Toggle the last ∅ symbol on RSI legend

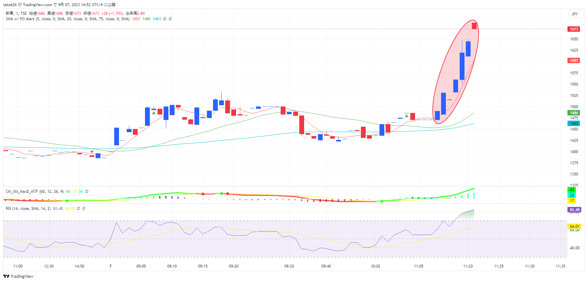point(84,209)
